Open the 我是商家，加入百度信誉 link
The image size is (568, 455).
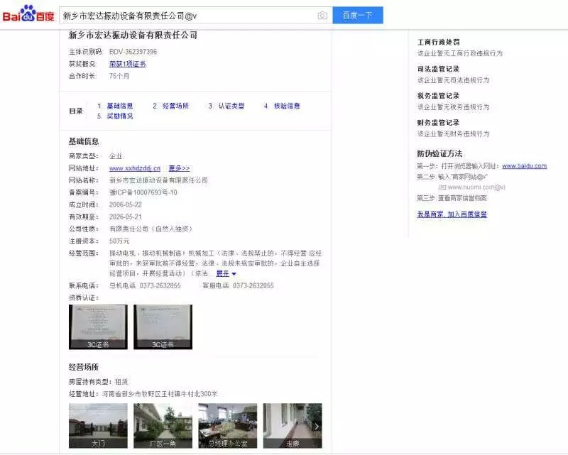452,214
